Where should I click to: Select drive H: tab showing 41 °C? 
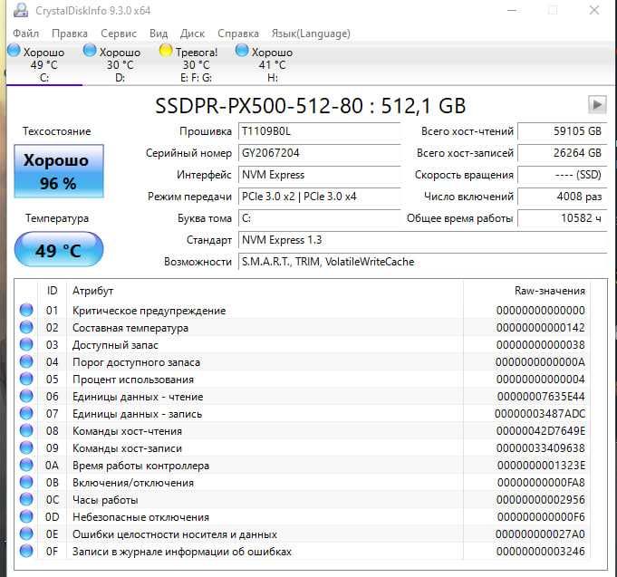click(273, 63)
